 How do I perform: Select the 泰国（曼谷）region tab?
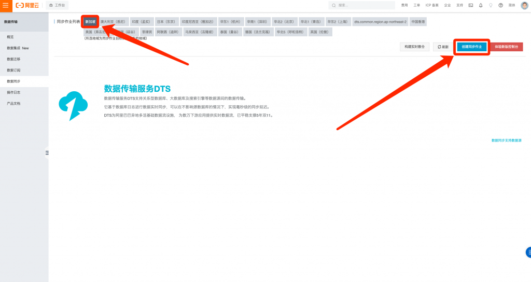click(x=229, y=32)
